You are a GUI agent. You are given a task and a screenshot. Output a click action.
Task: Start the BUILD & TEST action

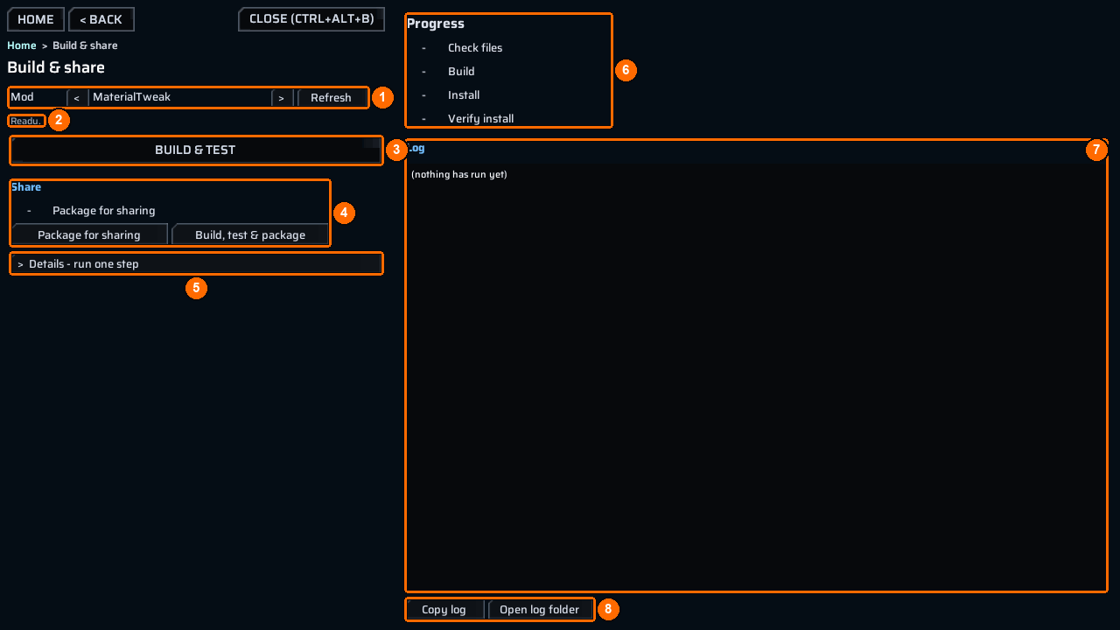(195, 150)
